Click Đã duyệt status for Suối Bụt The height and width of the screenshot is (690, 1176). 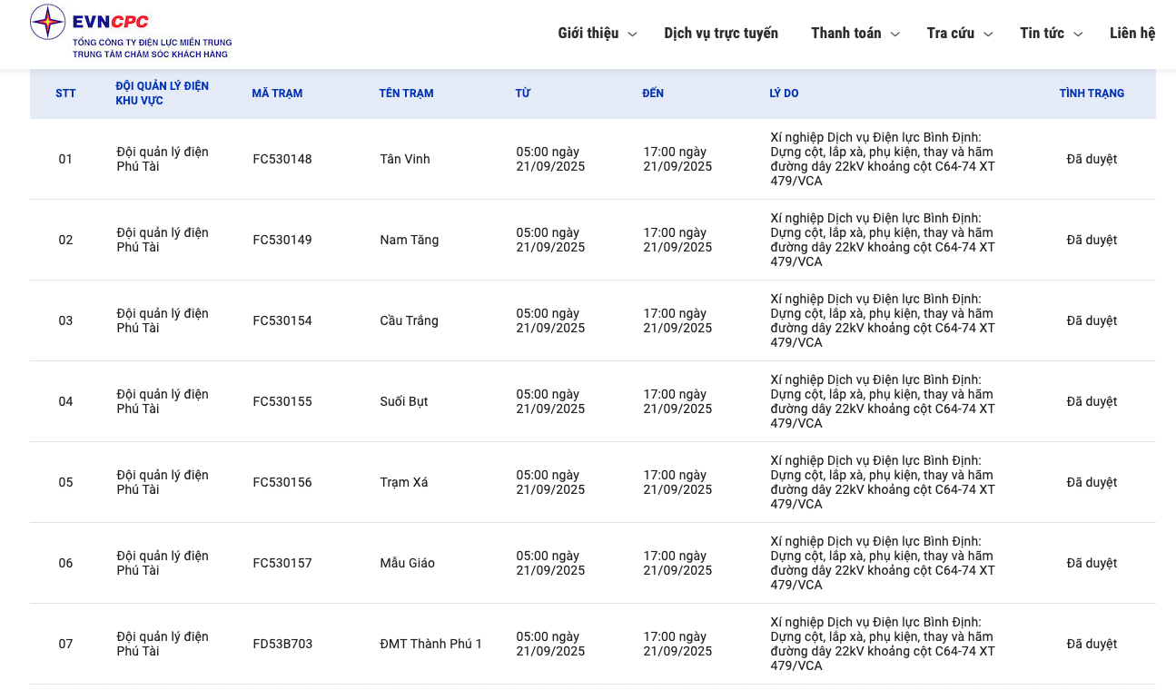1092,402
